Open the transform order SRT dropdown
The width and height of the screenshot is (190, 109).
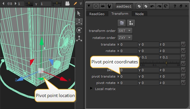point(125,31)
